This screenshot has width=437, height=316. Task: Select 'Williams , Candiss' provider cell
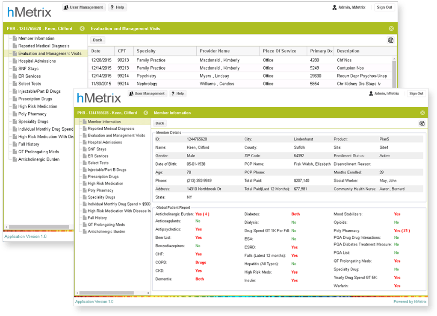point(217,84)
